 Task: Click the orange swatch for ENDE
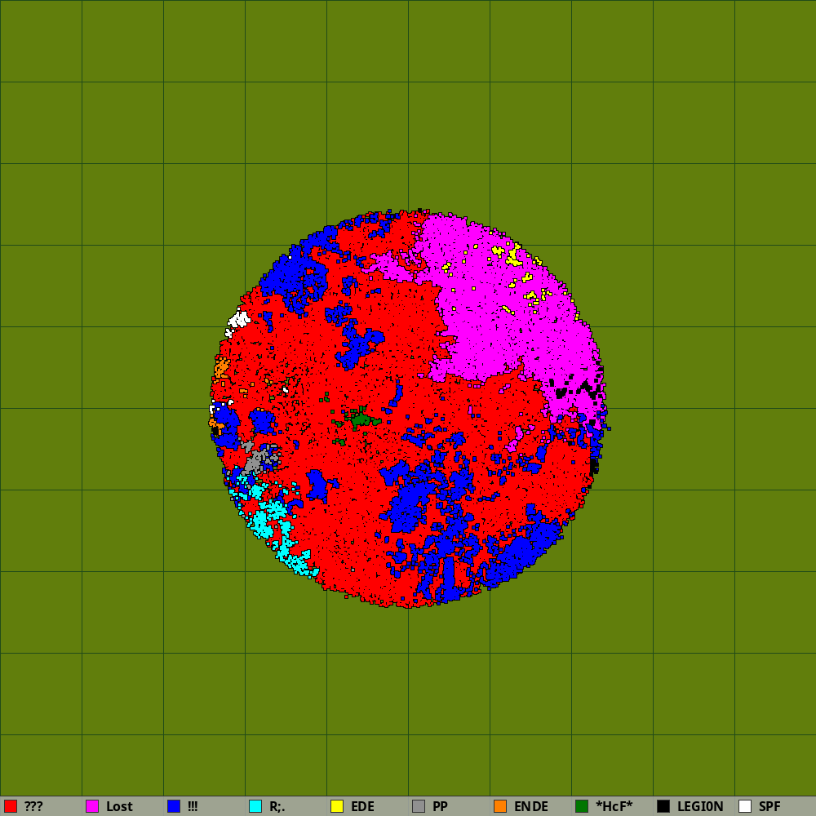pyautogui.click(x=500, y=806)
